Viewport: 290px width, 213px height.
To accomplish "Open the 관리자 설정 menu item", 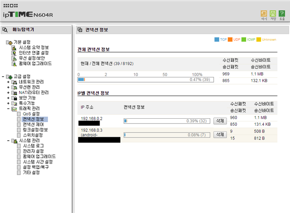I will click(x=33, y=151).
